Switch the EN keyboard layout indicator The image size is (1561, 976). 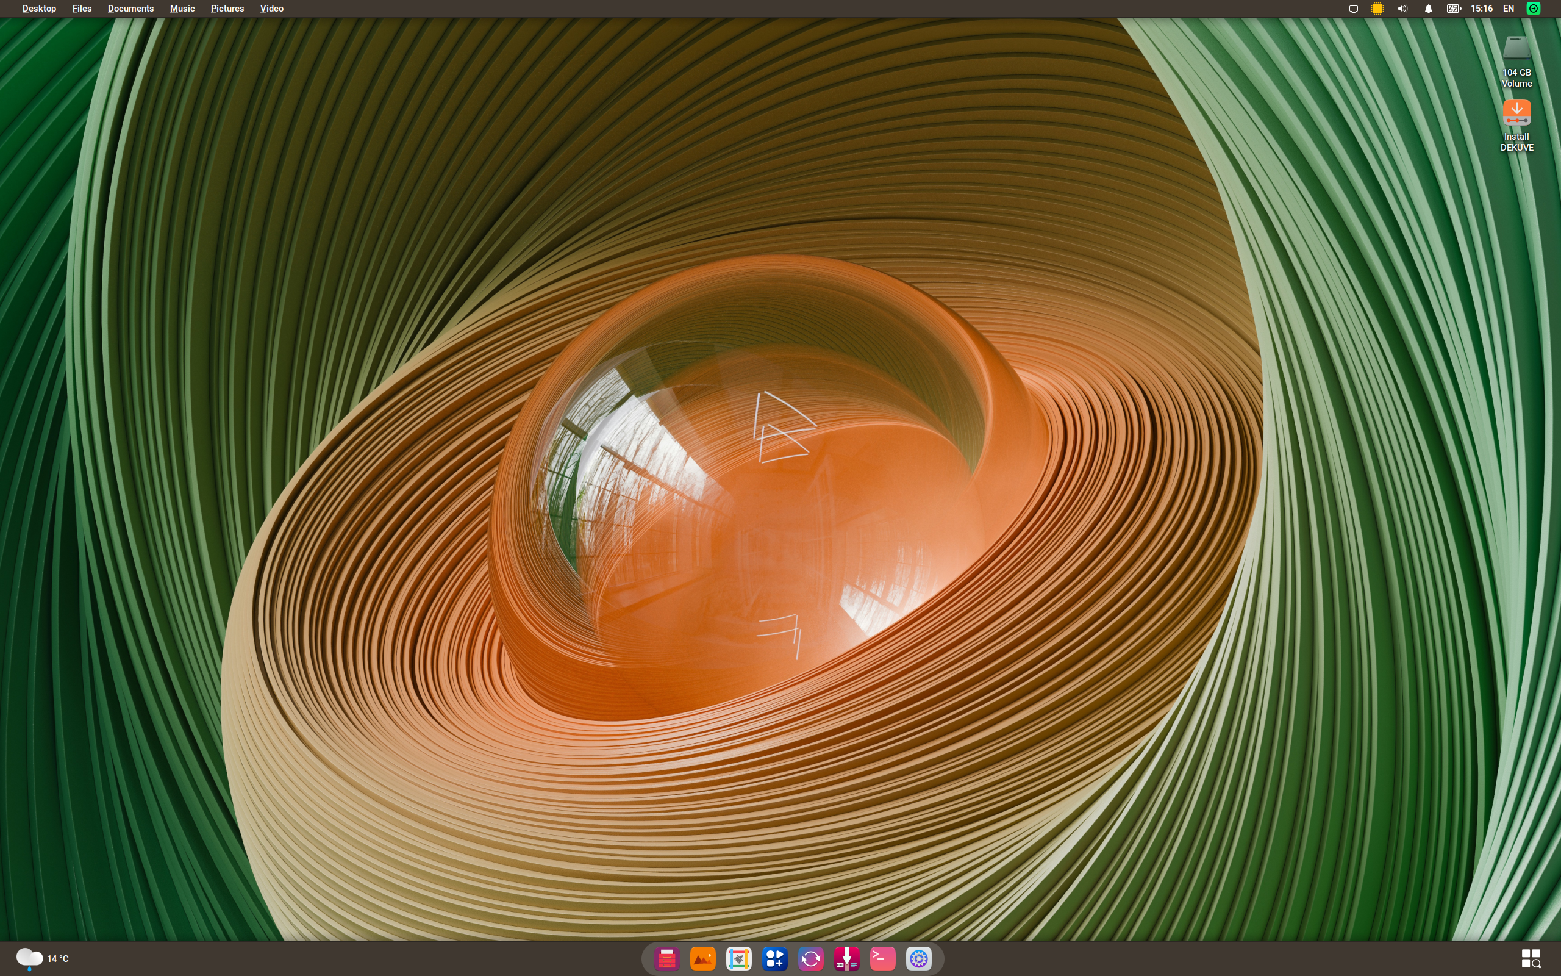[x=1508, y=9]
